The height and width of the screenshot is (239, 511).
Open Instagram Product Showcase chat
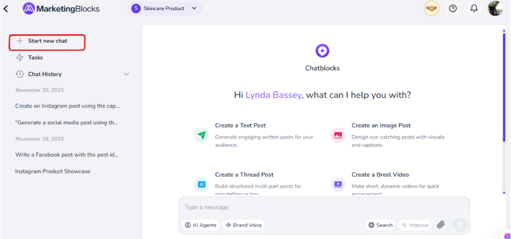(53, 171)
